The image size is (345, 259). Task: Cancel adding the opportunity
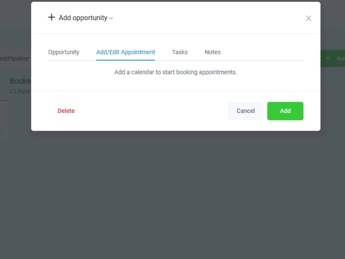click(246, 111)
